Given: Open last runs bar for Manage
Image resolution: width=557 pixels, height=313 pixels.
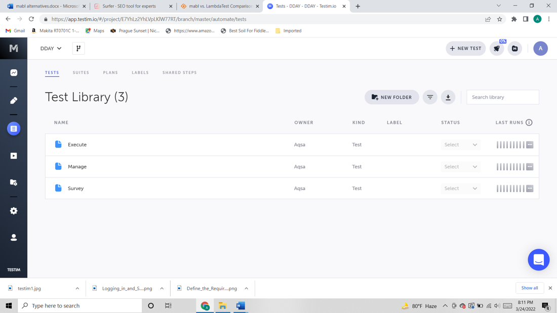Looking at the screenshot, I should tap(515, 167).
